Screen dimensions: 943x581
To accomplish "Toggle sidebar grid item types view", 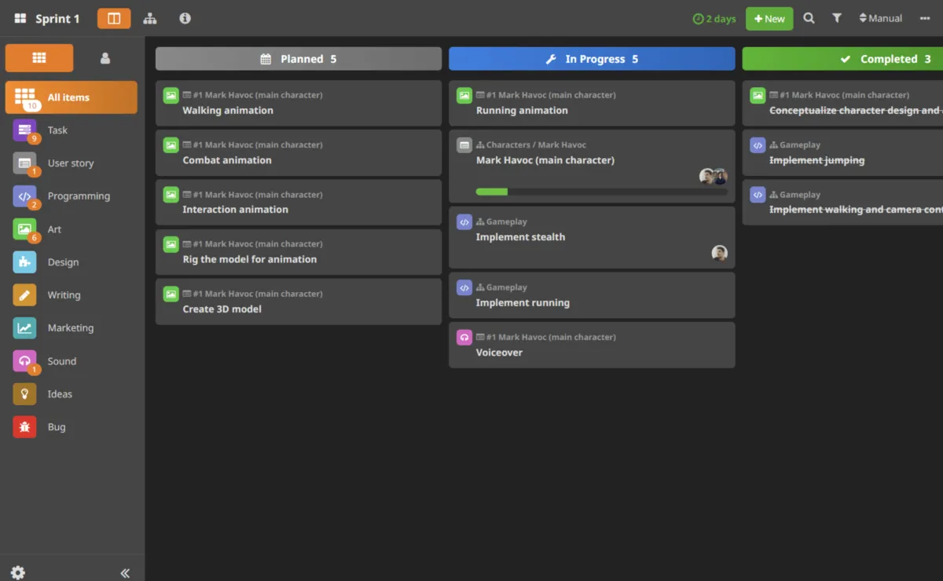I will pos(39,58).
